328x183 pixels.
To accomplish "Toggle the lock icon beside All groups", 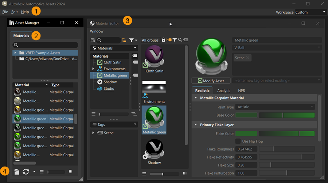I will [x=163, y=39].
